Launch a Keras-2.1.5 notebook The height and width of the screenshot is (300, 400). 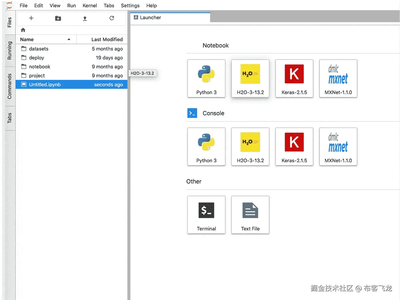tap(294, 78)
